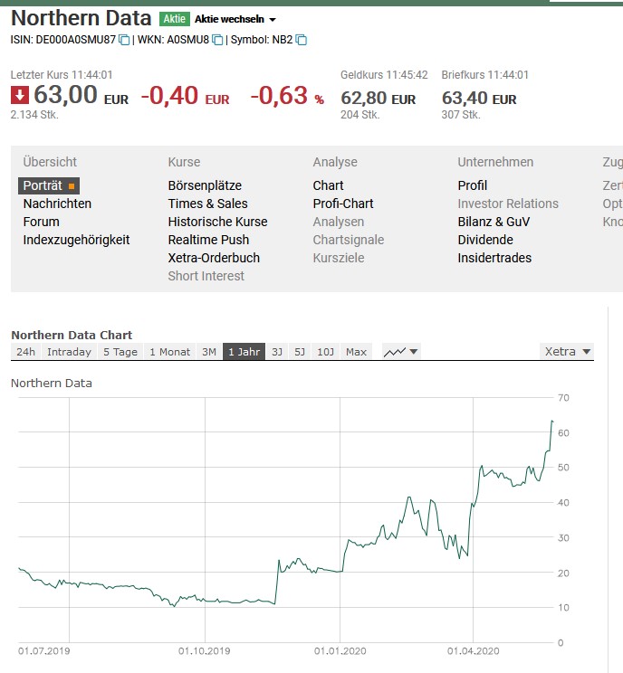Viewport: 623px width, 673px height.
Task: Click the greyed Investor Relations link
Action: (508, 204)
